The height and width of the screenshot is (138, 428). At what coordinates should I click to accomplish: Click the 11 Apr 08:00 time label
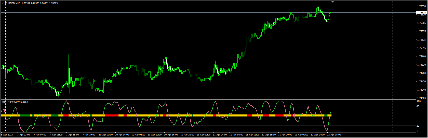[x=236, y=135]
